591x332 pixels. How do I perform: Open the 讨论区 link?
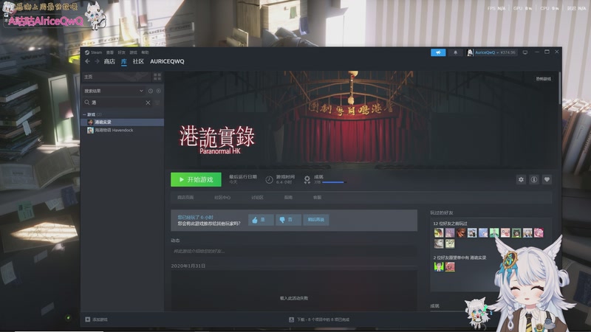[257, 197]
